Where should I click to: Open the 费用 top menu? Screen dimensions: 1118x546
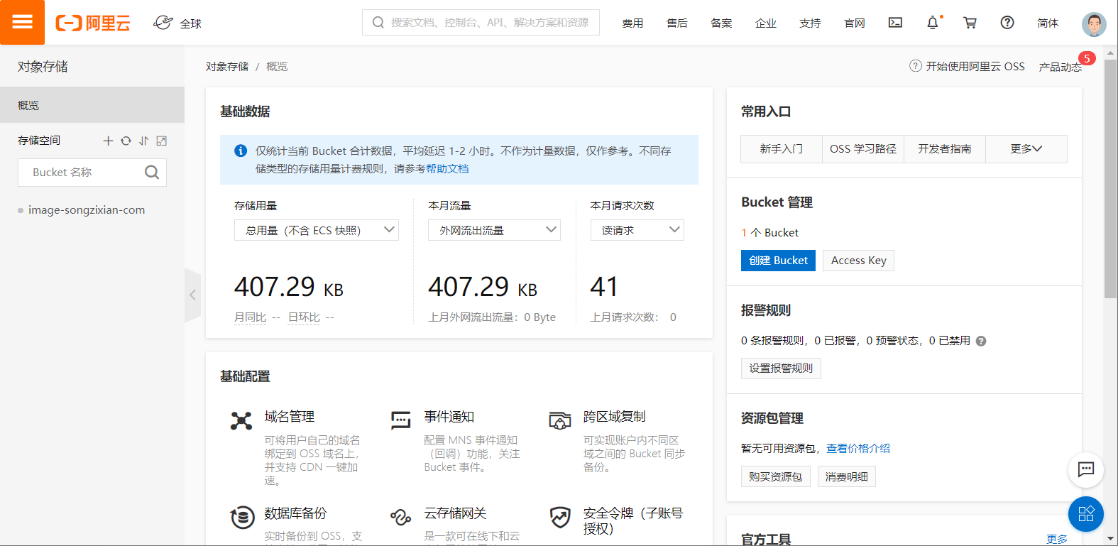(x=632, y=23)
